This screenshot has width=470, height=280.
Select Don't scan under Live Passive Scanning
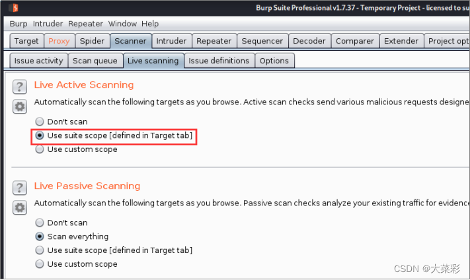click(x=61, y=223)
